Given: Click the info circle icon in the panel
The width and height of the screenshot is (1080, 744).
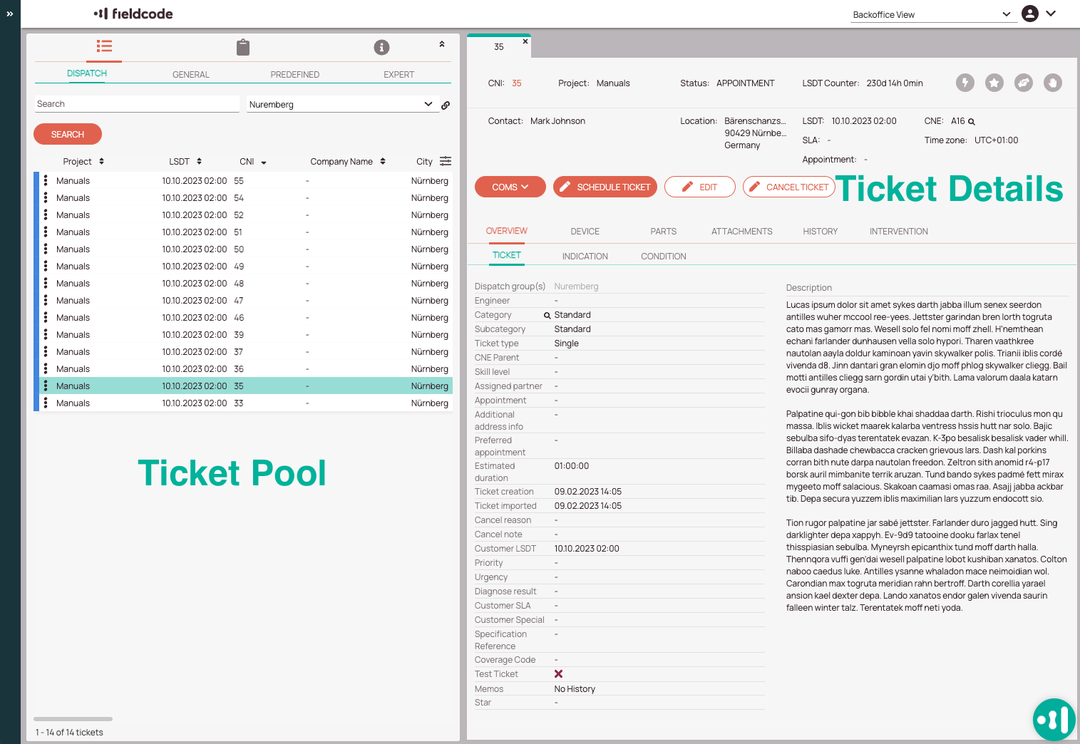Looking at the screenshot, I should coord(381,47).
